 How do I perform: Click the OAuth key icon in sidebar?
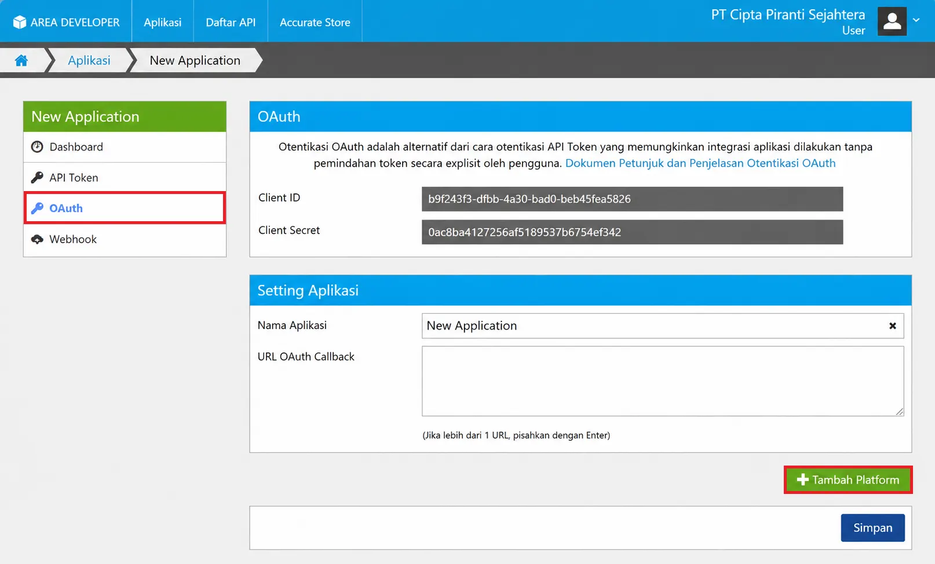[x=37, y=208]
